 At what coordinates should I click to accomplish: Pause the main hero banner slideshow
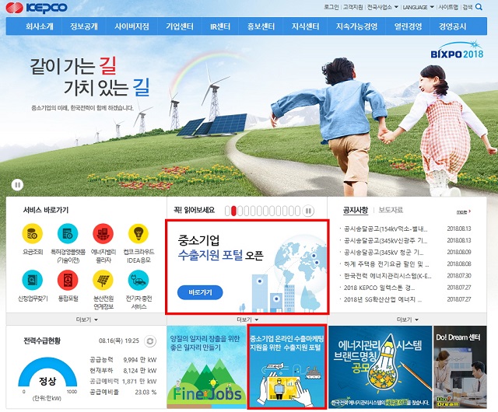tap(16, 184)
